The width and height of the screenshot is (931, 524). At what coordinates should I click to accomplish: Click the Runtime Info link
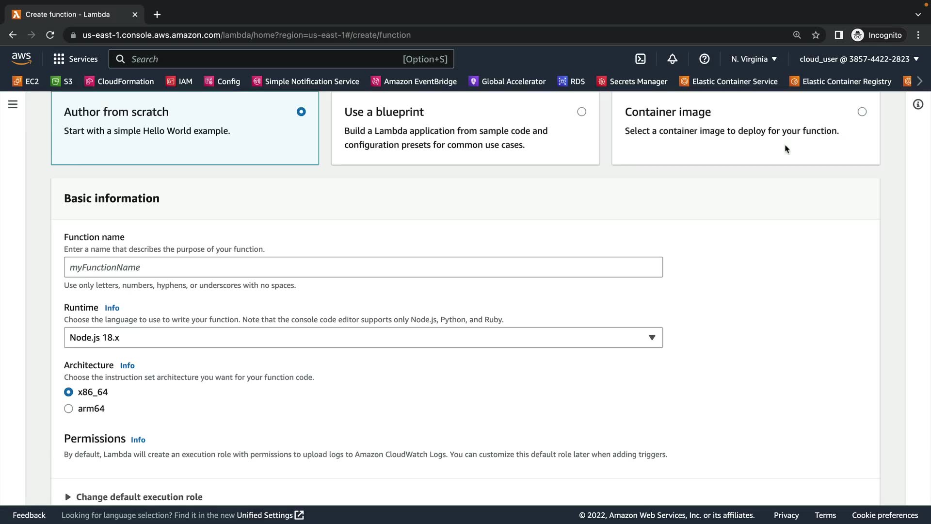point(112,308)
